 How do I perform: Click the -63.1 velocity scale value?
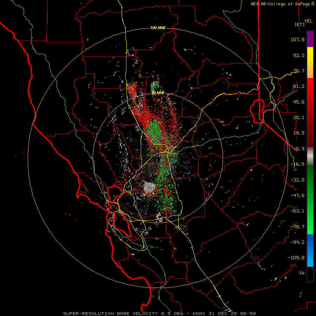coord(297,211)
